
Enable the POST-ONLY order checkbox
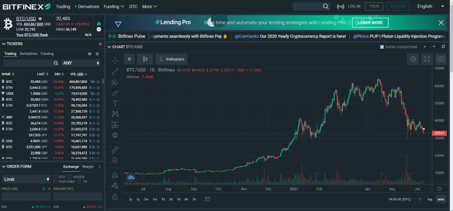point(55,182)
